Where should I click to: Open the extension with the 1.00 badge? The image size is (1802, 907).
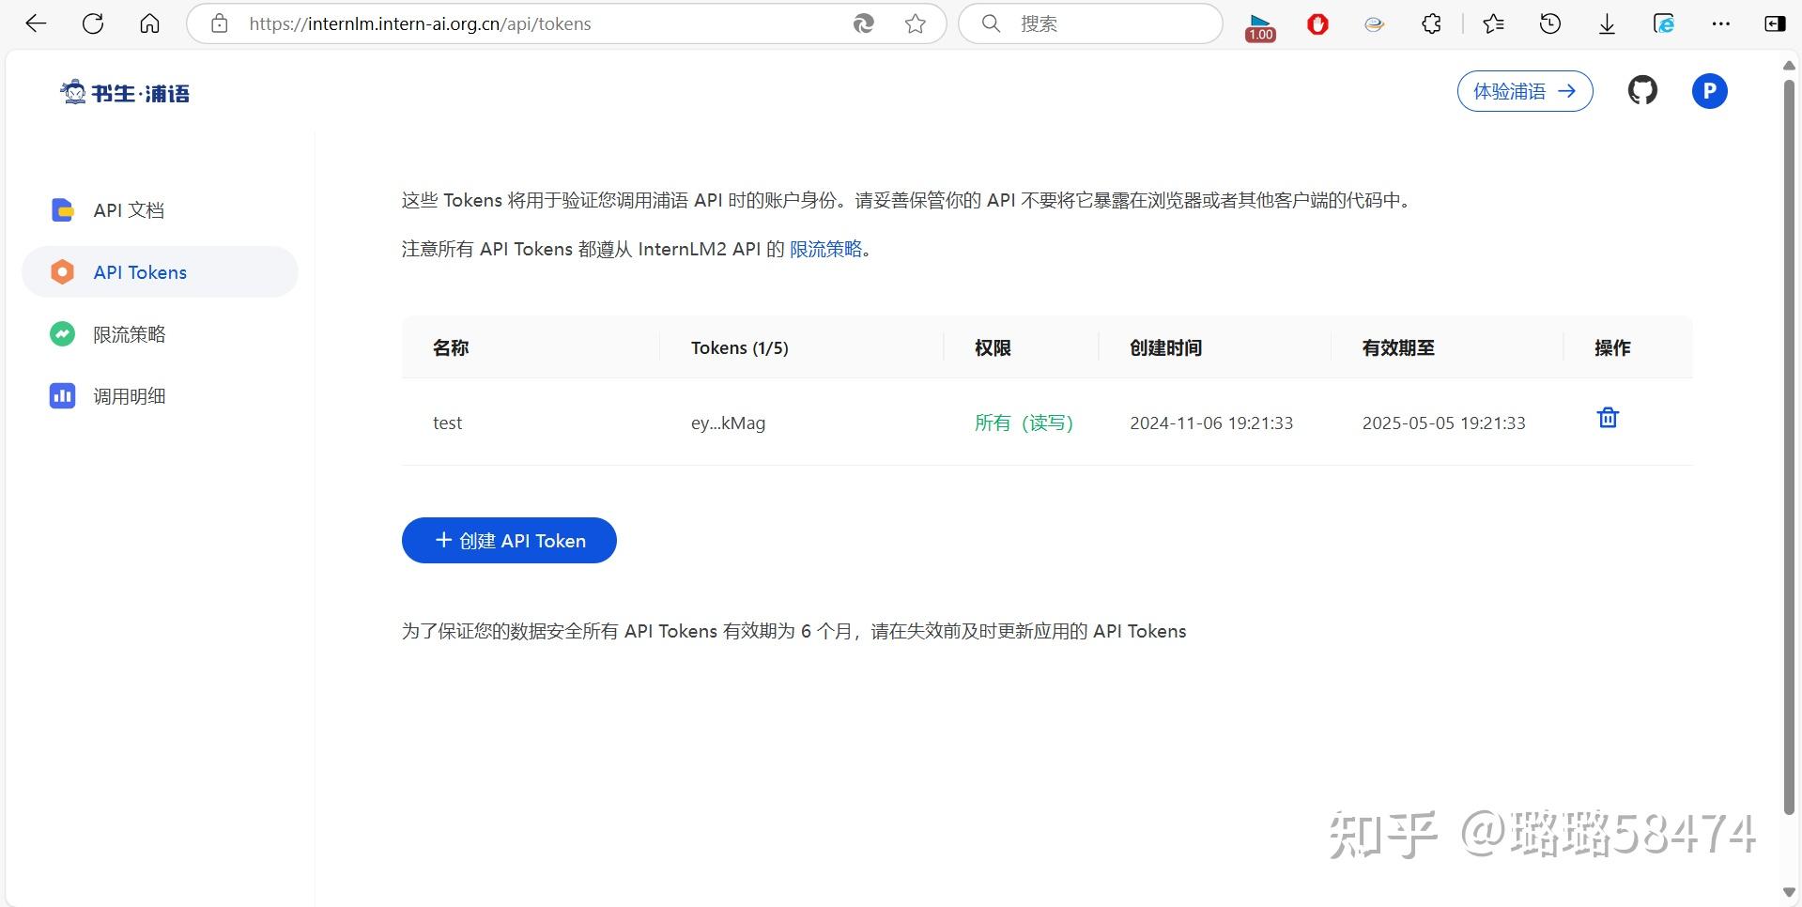point(1260,26)
